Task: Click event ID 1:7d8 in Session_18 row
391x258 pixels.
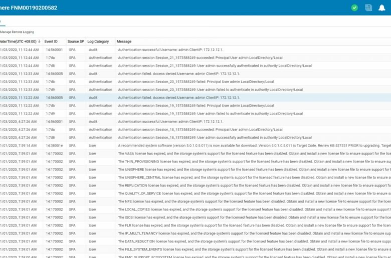Action: click(50, 137)
